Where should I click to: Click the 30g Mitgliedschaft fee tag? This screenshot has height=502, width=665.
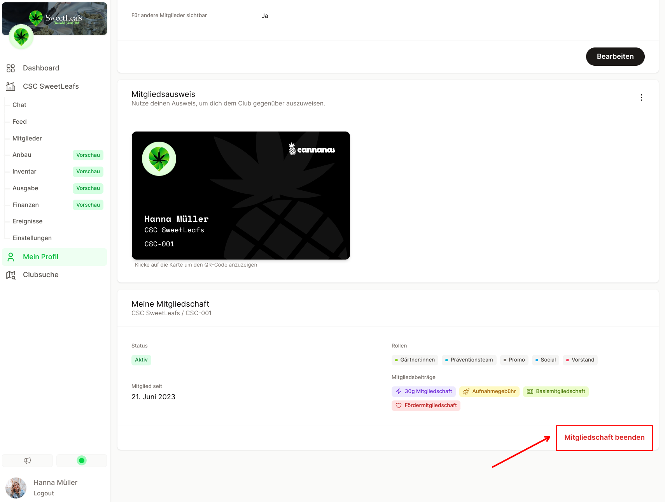[x=423, y=391]
